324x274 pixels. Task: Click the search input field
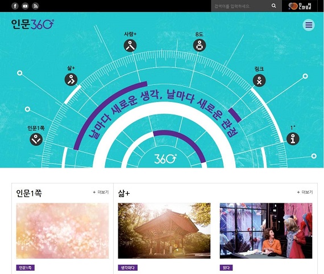point(241,6)
